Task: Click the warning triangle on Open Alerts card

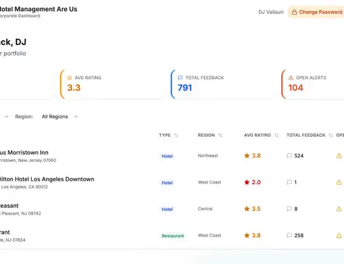Action: 291,78
